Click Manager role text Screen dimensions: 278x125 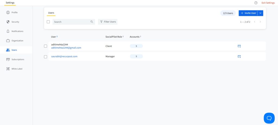pyautogui.click(x=110, y=57)
